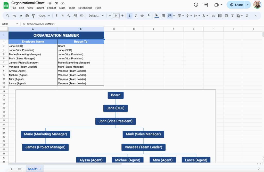The height and width of the screenshot is (172, 264).
Task: Format selection as currency
Action: pyautogui.click(x=56, y=15)
